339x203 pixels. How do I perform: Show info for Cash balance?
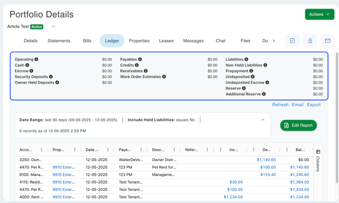27,65
